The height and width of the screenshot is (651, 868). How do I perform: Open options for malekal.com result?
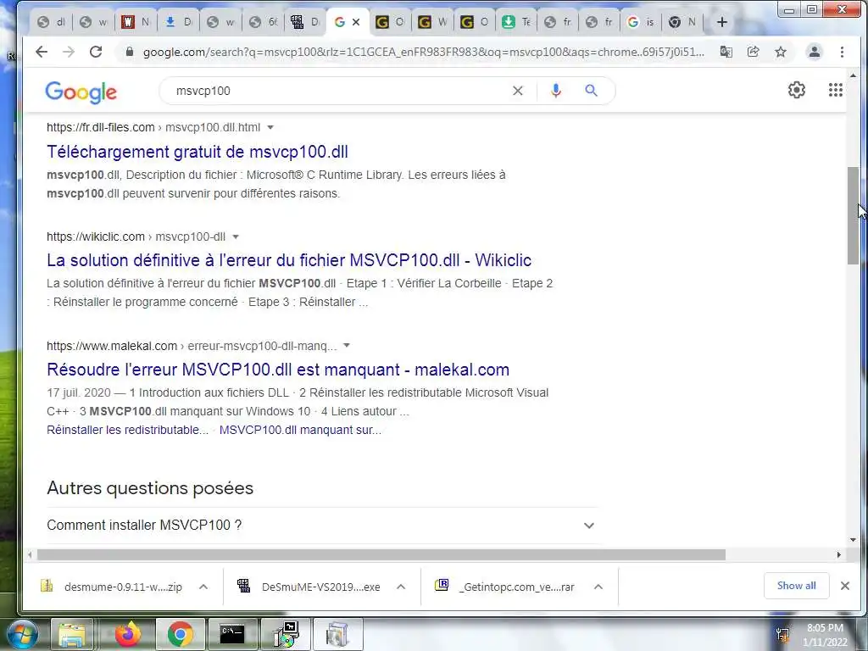347,346
